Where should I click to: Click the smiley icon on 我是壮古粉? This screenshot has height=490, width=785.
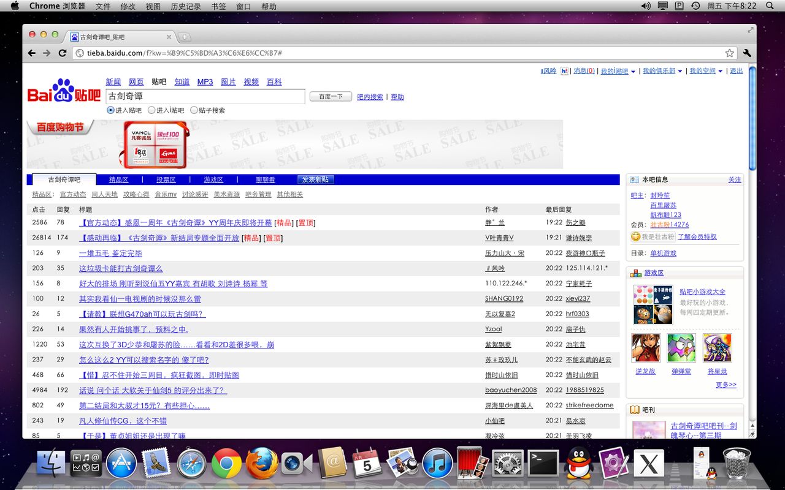(635, 236)
